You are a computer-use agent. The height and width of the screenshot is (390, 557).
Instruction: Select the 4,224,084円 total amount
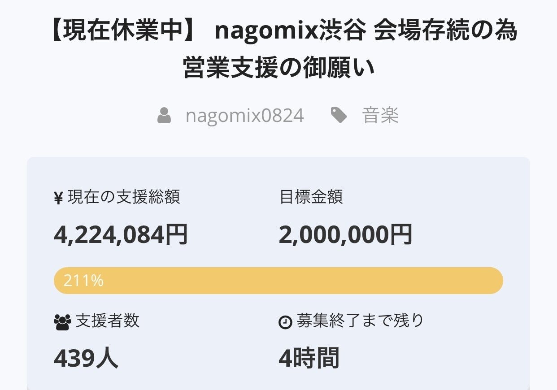click(x=121, y=234)
